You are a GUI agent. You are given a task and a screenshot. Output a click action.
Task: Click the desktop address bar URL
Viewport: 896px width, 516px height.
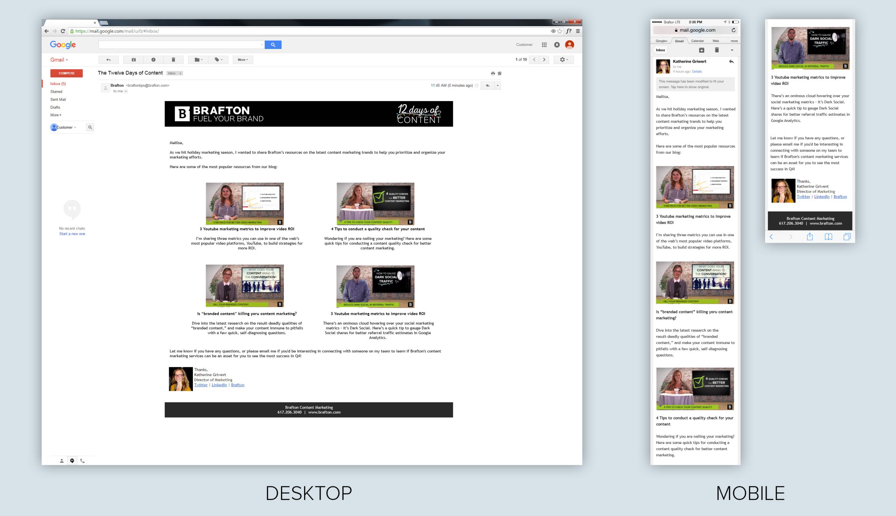point(117,31)
